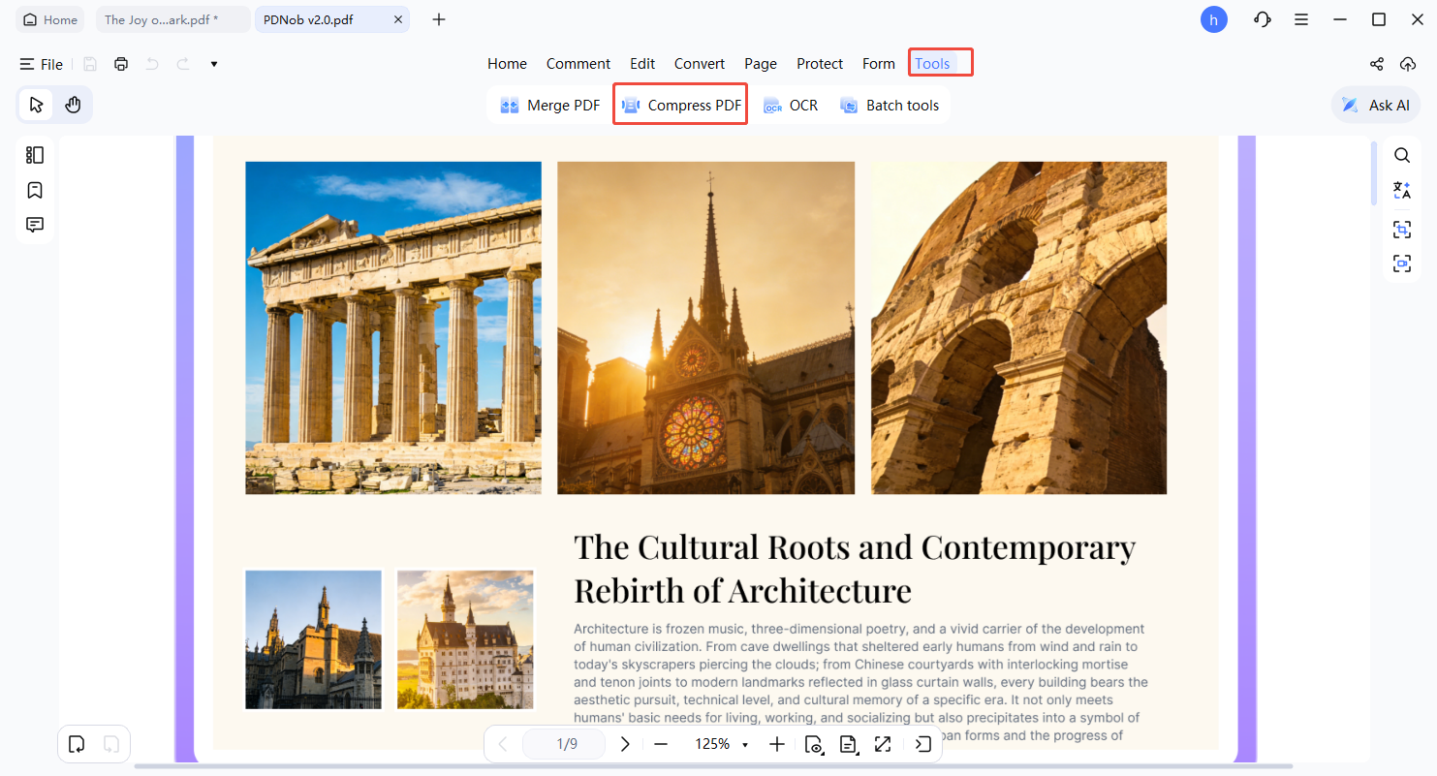Toggle the page view mode icon
This screenshot has width=1437, height=776.
[849, 744]
